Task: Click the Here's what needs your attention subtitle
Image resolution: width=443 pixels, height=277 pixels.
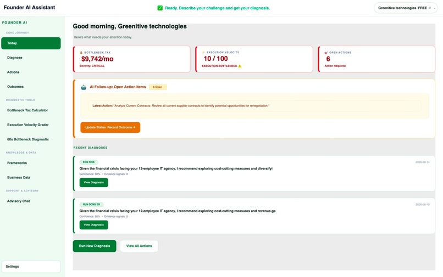Action: pos(103,37)
